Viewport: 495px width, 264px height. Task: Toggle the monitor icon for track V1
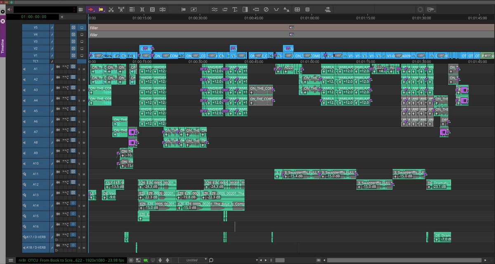click(x=82, y=55)
